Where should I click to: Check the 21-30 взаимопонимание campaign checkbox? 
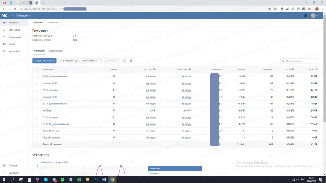[x=37, y=104]
